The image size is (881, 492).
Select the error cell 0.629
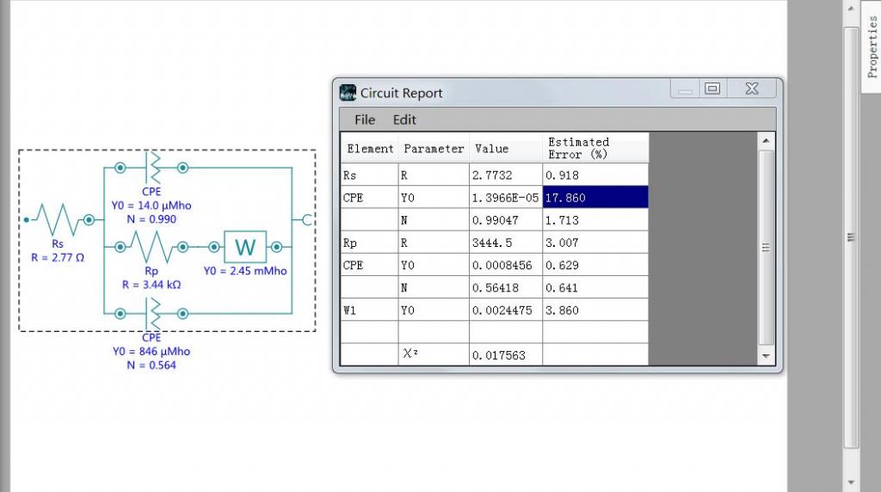595,265
